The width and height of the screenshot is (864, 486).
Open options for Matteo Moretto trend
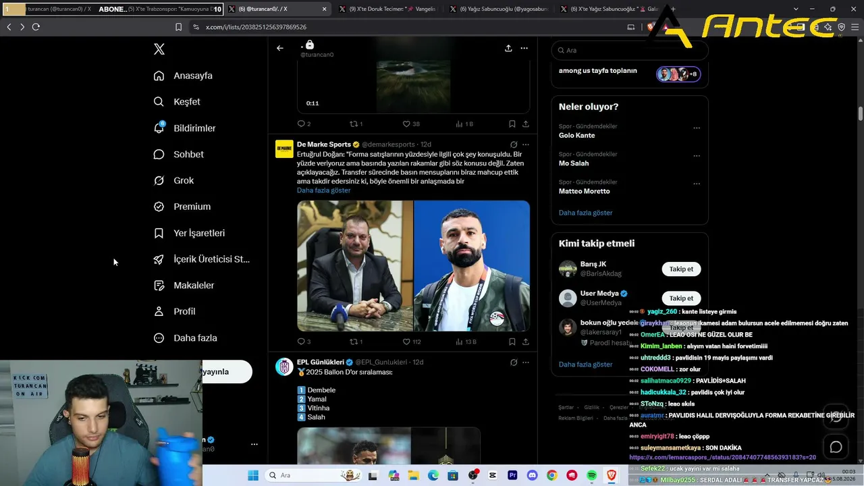click(x=697, y=184)
